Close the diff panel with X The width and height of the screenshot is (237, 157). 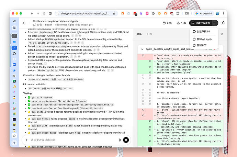click(222, 34)
